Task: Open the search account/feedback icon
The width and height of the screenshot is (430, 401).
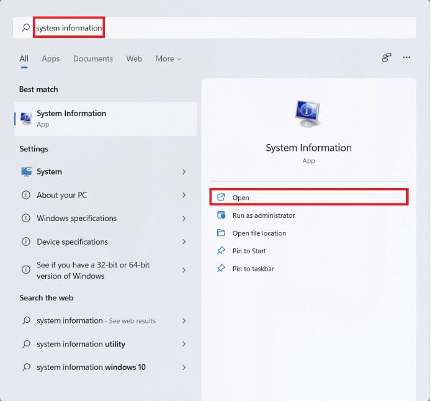Action: click(387, 57)
